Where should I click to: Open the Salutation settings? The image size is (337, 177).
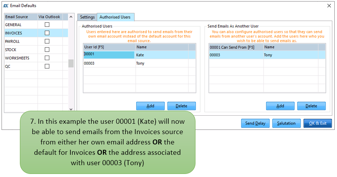pos(286,123)
